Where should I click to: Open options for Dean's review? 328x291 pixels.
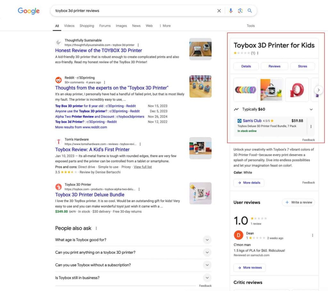[313, 235]
